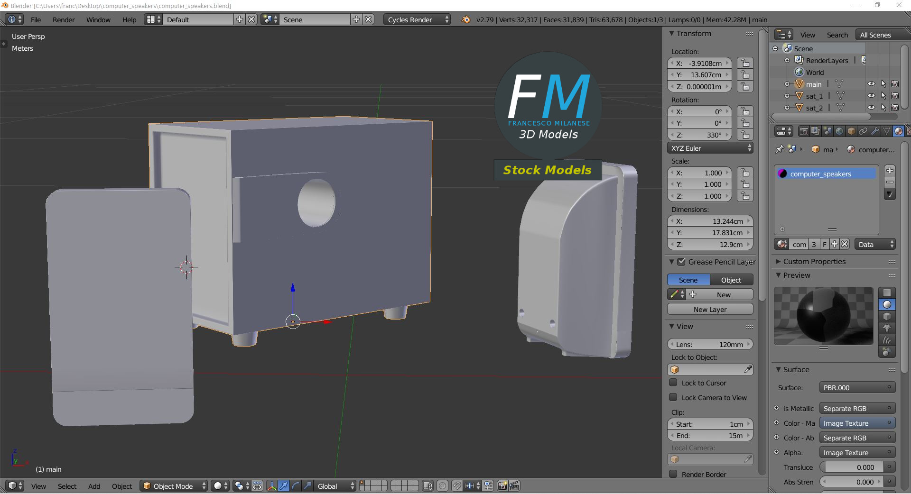Screen dimensions: 911x494
Task: Click the Surface PBR.000 shader selector
Action: point(857,387)
